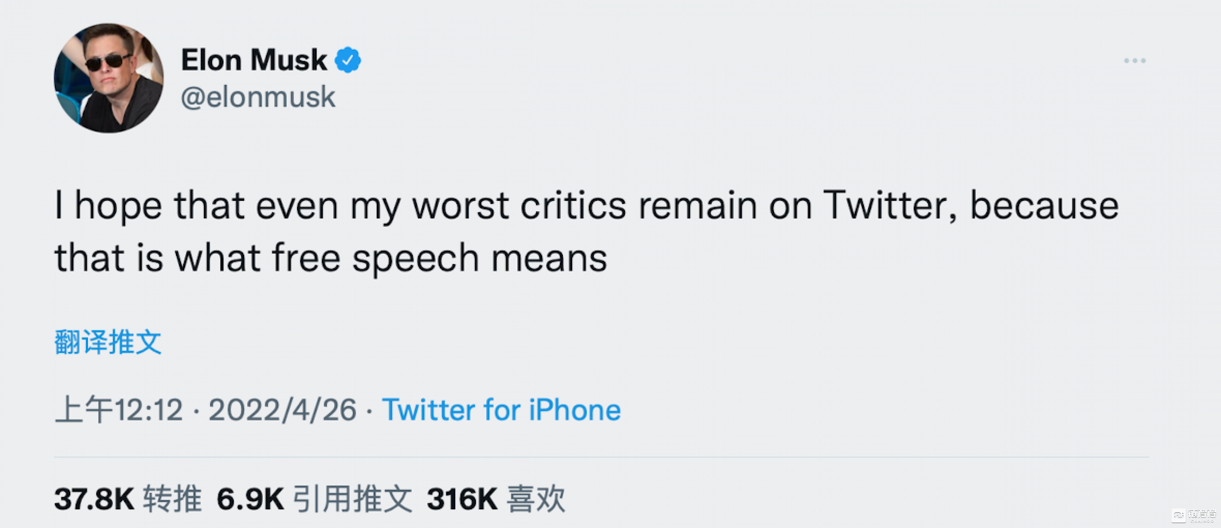Click the 上午12:12 timestamp
Image resolution: width=1221 pixels, height=528 pixels.
coord(119,409)
